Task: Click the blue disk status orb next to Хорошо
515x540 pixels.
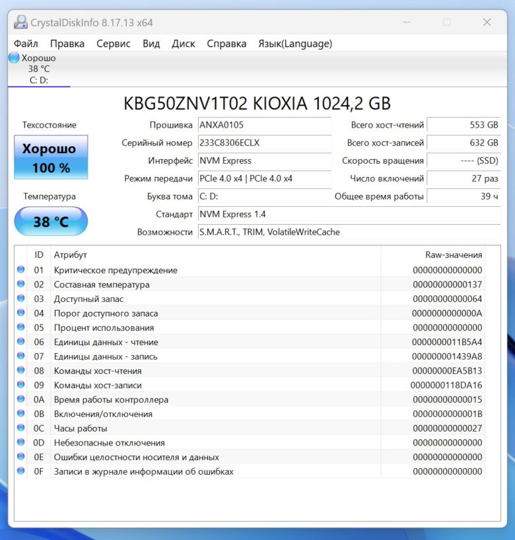Action: [x=14, y=58]
